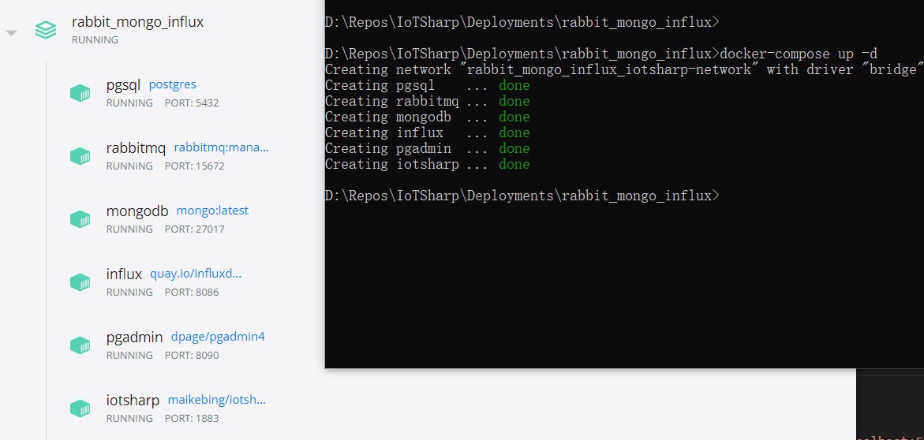Click the mongodb container icon
The height and width of the screenshot is (440, 924).
(x=80, y=219)
